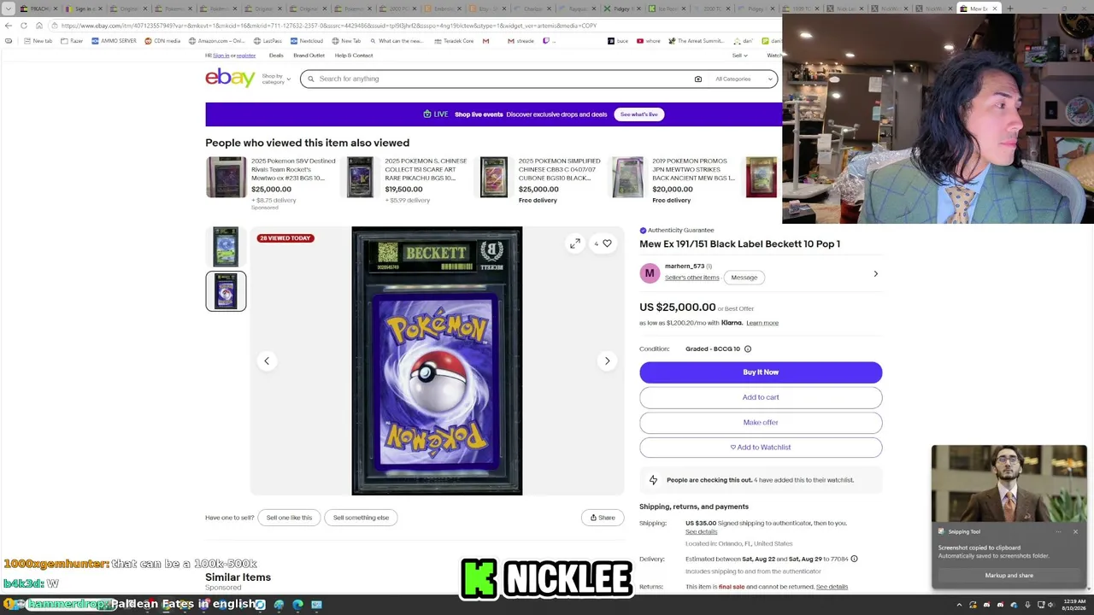Open Snipping Tool notification options menu
This screenshot has height=615, width=1094.
click(x=1058, y=531)
